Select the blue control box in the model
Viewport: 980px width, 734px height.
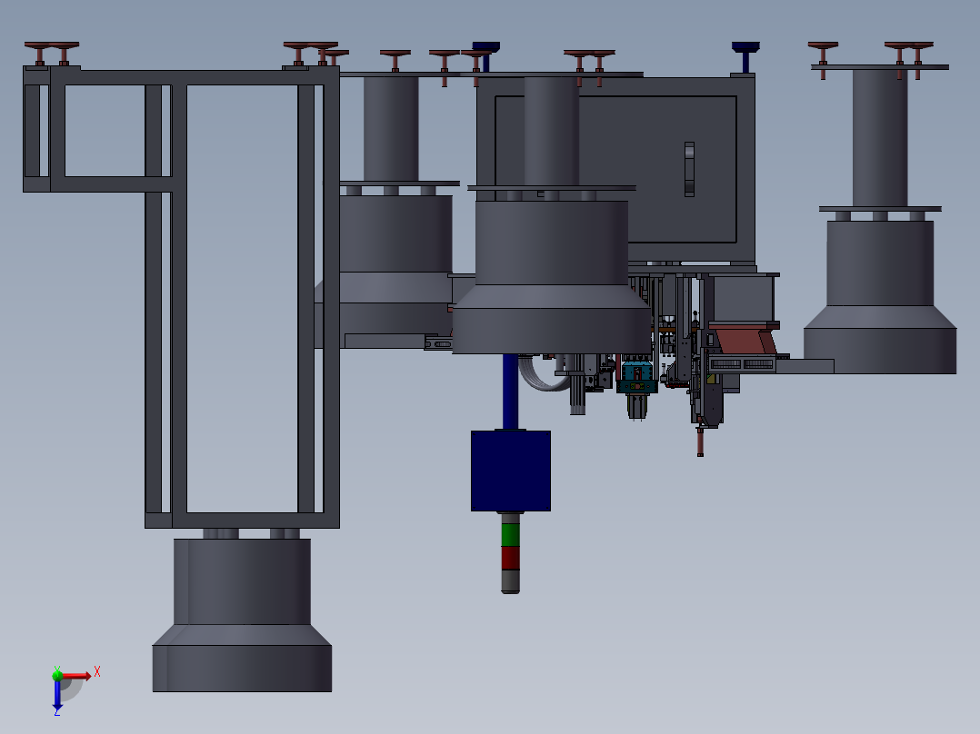[x=511, y=471]
